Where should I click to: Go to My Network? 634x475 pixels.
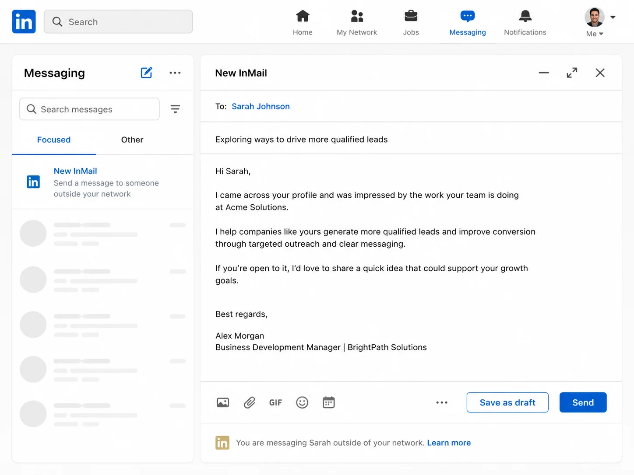(x=357, y=23)
